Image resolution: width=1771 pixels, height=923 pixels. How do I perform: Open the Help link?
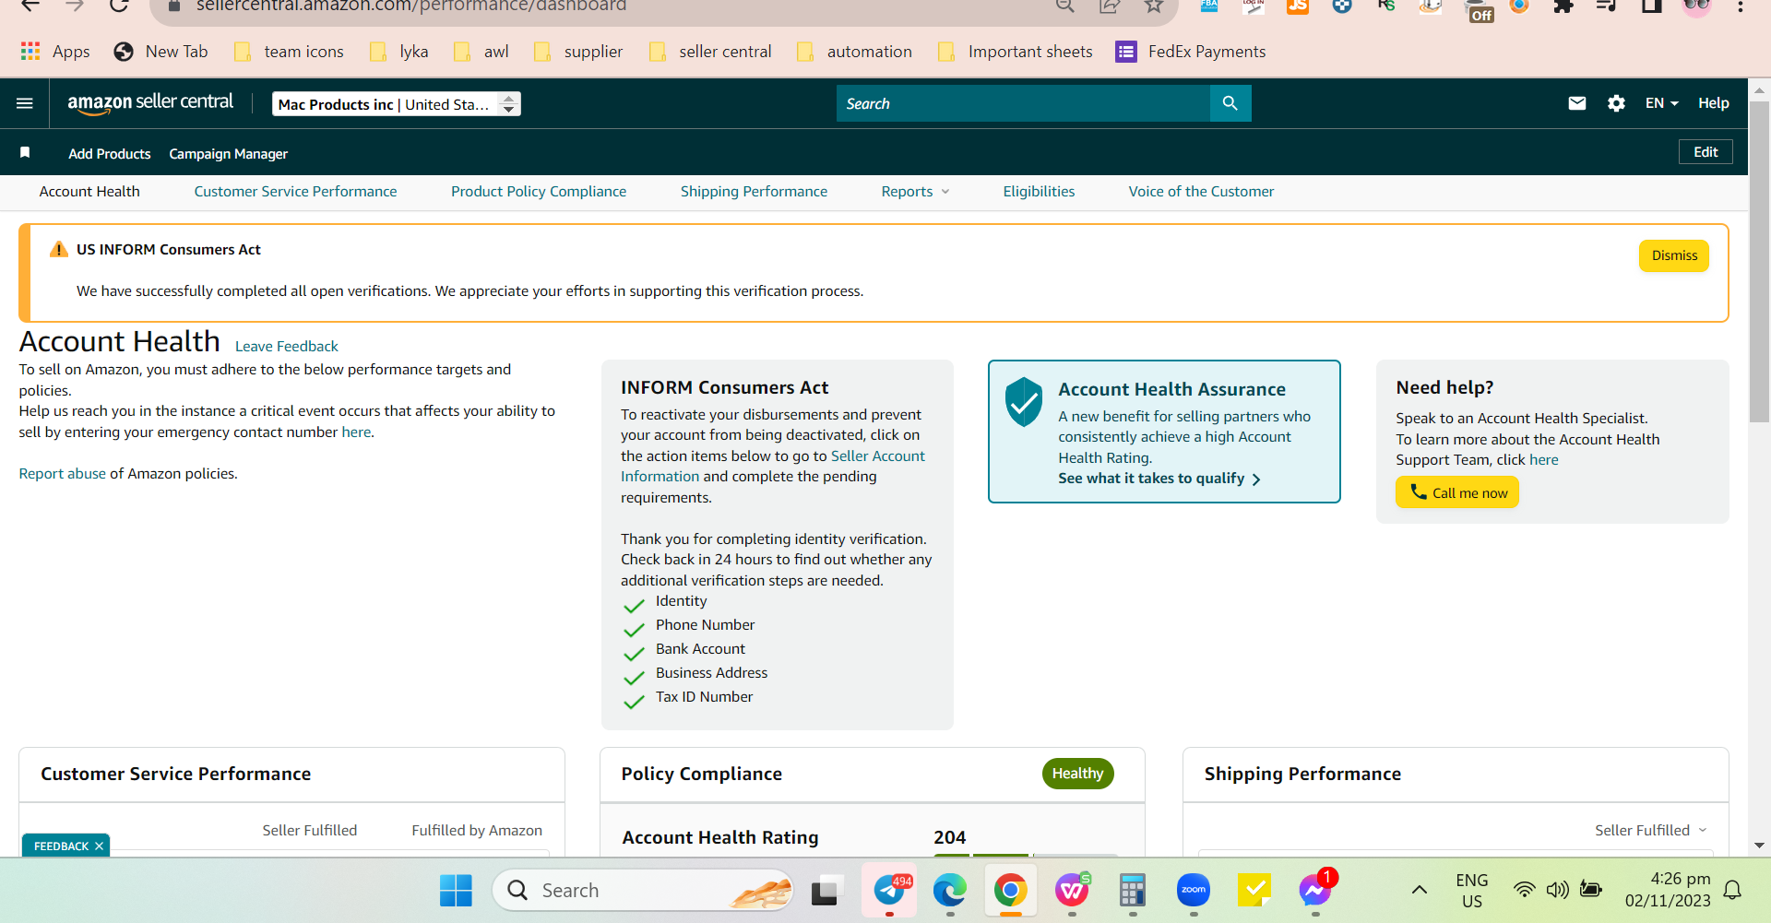click(1714, 103)
